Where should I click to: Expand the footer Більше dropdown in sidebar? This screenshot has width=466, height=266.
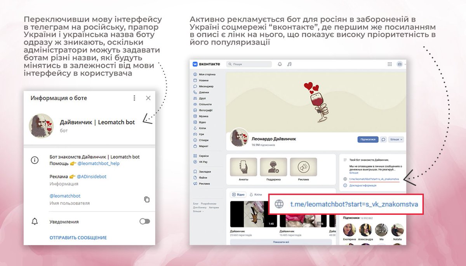(198, 211)
